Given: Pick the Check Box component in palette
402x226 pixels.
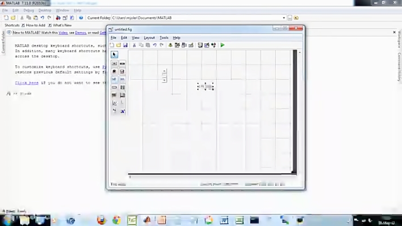Looking at the screenshot, I should pyautogui.click(x=122, y=71).
